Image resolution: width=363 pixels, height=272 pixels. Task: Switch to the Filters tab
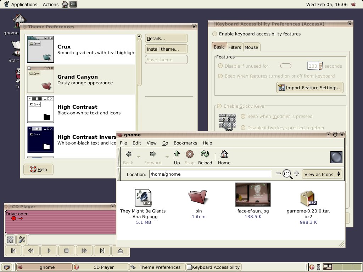235,47
